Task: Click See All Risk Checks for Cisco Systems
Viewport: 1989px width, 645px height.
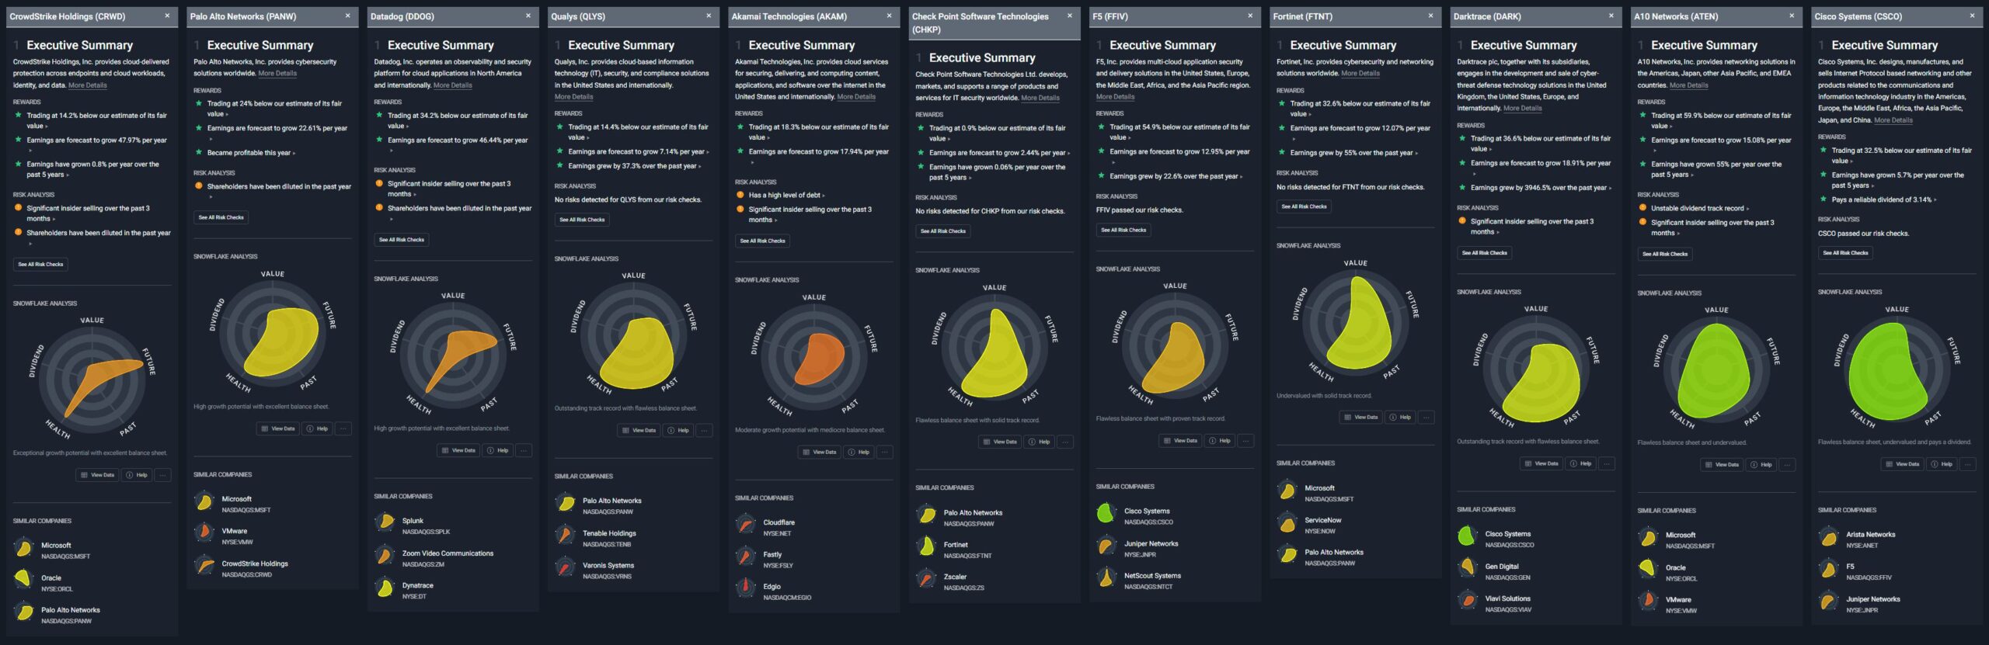Action: click(1846, 253)
